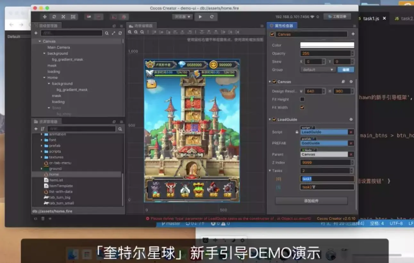Open the Canvas component gear settings

(351, 82)
